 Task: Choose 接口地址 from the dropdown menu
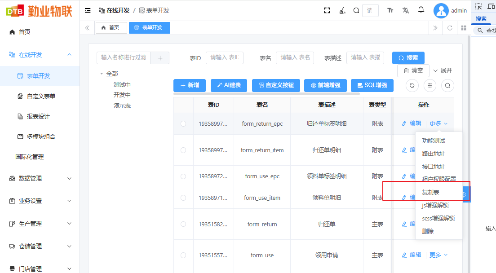point(434,167)
